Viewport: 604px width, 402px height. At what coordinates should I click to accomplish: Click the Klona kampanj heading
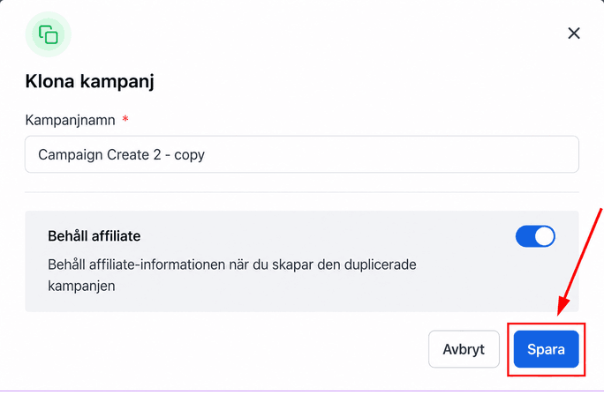pos(90,82)
